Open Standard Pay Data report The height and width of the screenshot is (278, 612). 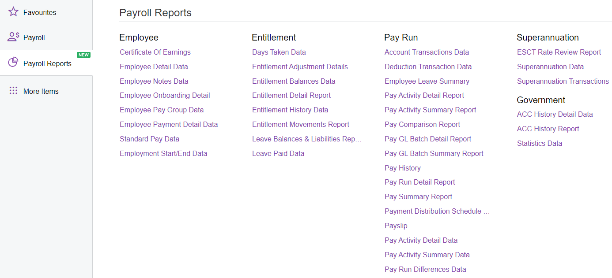(x=149, y=138)
